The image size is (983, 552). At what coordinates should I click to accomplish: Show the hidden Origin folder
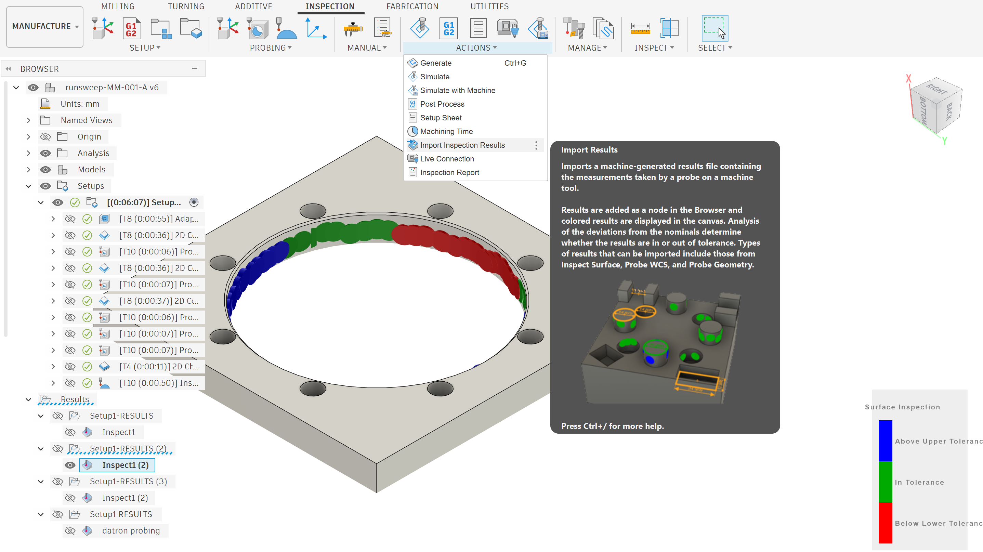(x=45, y=136)
